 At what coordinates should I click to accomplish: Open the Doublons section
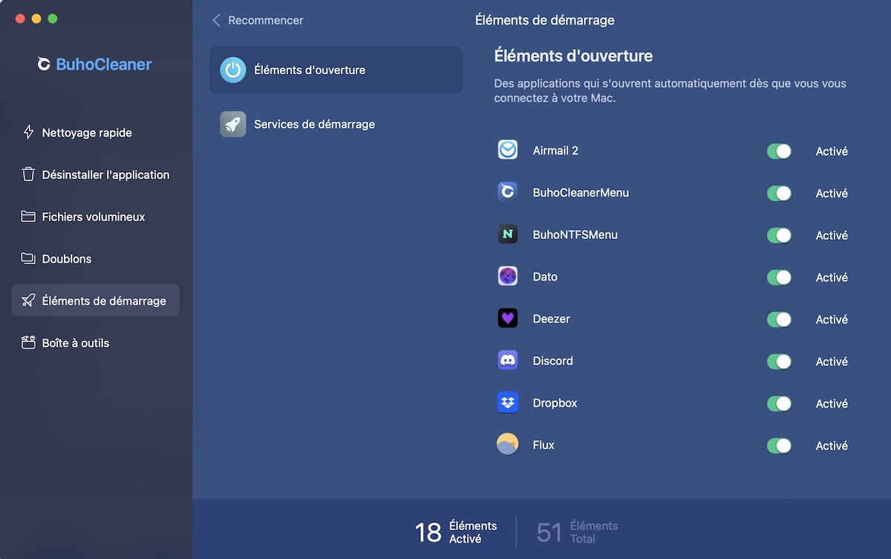[95, 259]
